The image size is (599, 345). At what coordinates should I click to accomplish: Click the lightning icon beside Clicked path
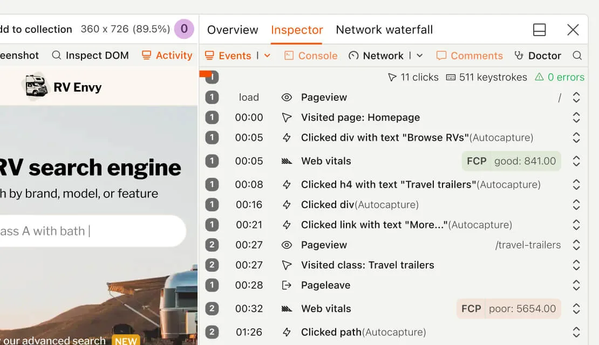click(287, 332)
